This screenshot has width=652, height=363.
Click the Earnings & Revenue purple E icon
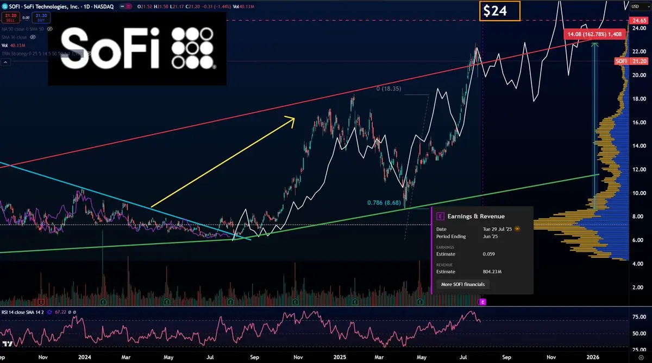(x=440, y=216)
